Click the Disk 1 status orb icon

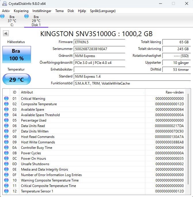pyautogui.click(x=27, y=16)
